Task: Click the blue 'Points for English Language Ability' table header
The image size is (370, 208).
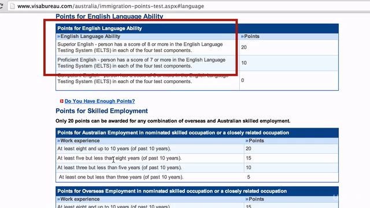Action: (x=197, y=28)
